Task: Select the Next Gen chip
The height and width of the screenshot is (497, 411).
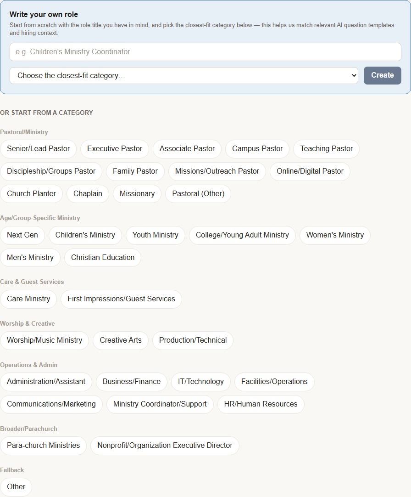Action: 22,235
